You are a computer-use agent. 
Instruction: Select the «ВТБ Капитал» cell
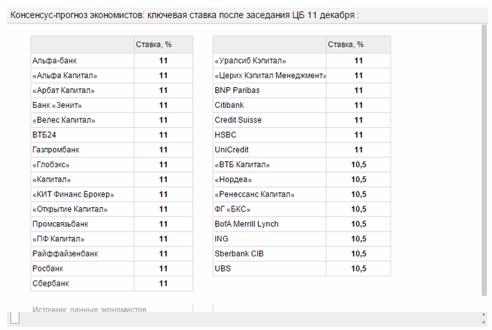pyautogui.click(x=270, y=164)
